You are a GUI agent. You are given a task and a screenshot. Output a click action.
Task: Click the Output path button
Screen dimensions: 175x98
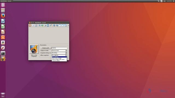pos(46,48)
